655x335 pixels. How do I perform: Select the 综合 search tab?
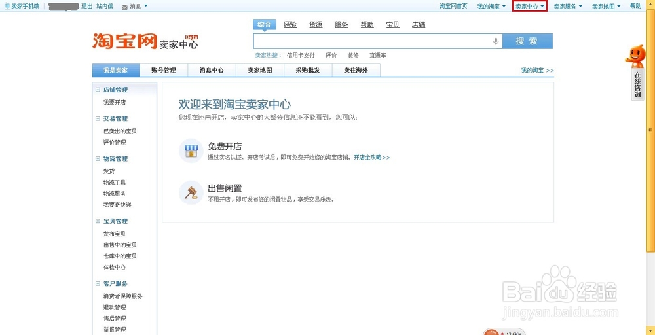(265, 25)
